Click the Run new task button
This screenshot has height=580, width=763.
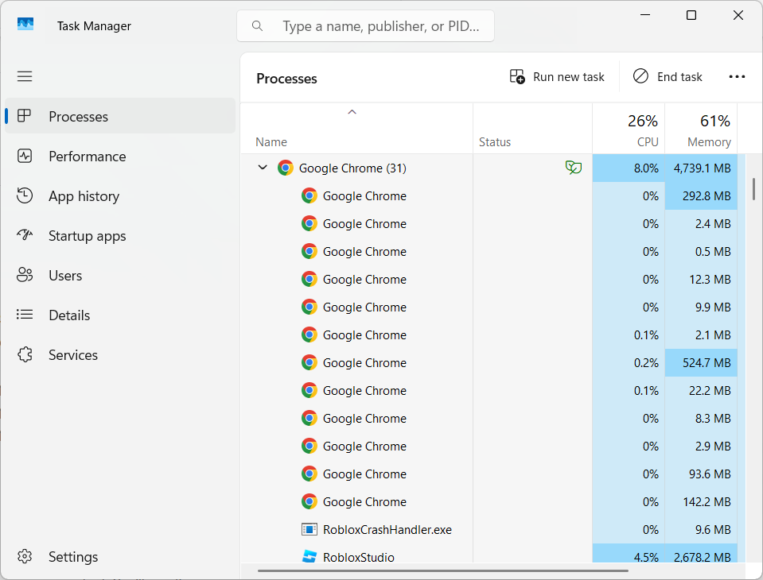coord(558,77)
